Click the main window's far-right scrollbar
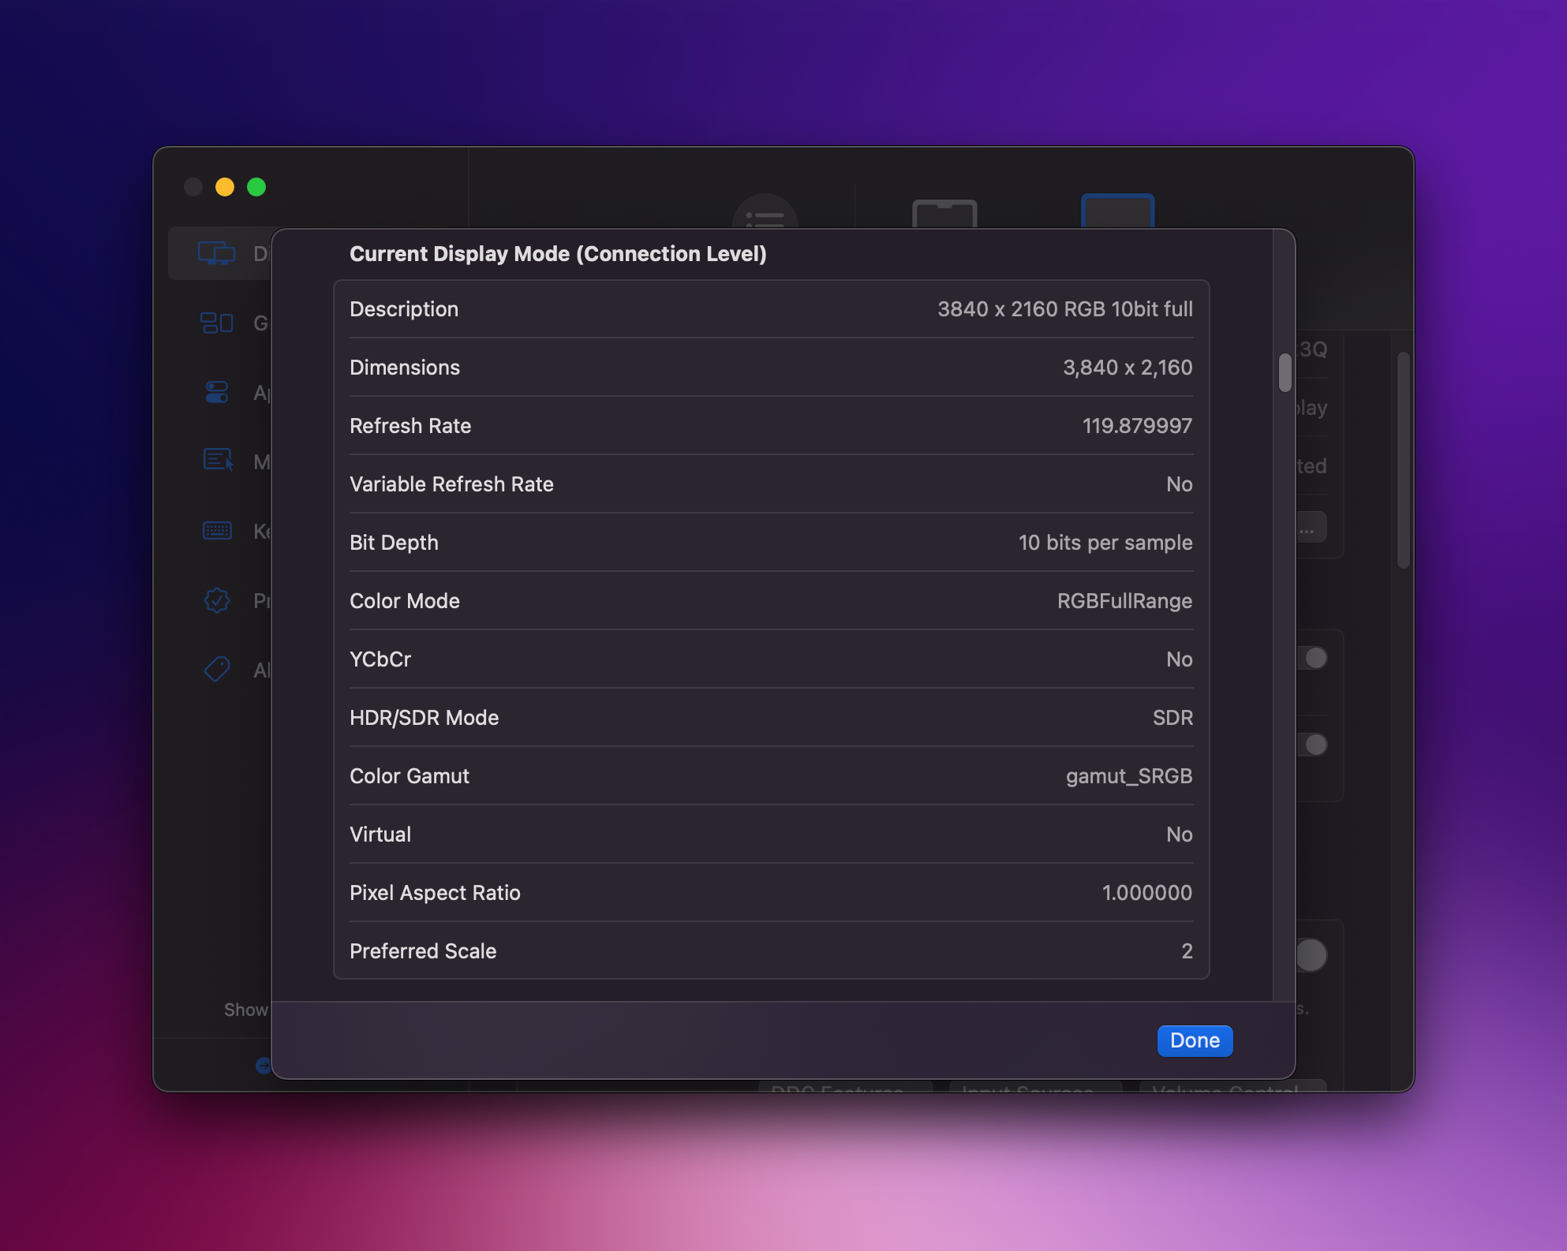This screenshot has height=1251, width=1567. click(1403, 461)
